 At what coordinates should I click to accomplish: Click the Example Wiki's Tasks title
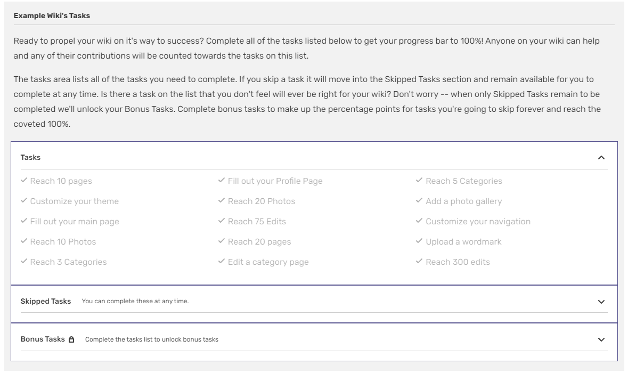coord(52,16)
